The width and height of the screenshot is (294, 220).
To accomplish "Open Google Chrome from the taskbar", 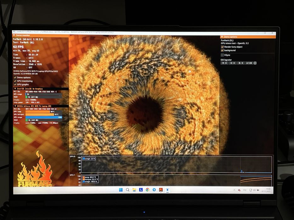I will 147,190.
